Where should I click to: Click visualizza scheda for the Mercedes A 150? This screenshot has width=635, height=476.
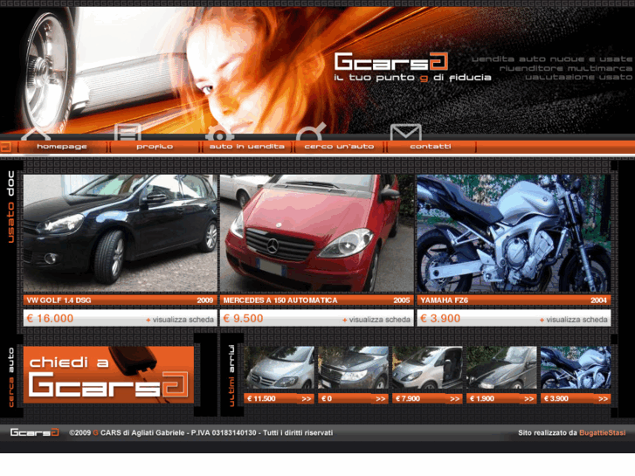click(376, 320)
